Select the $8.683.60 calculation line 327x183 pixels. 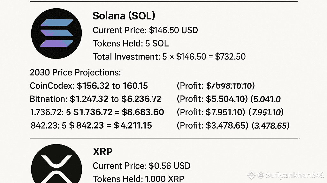[x=97, y=112]
